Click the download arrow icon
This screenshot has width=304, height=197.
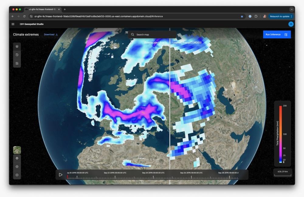57,34
